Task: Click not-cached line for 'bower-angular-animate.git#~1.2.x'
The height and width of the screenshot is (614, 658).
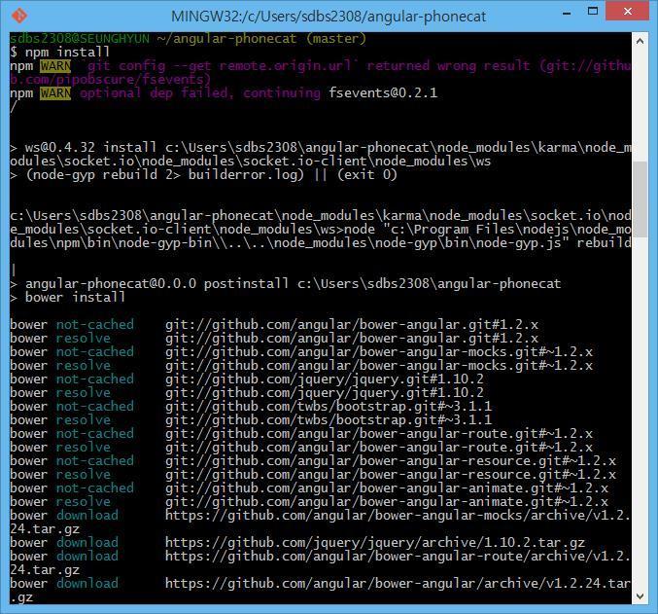Action: click(309, 488)
